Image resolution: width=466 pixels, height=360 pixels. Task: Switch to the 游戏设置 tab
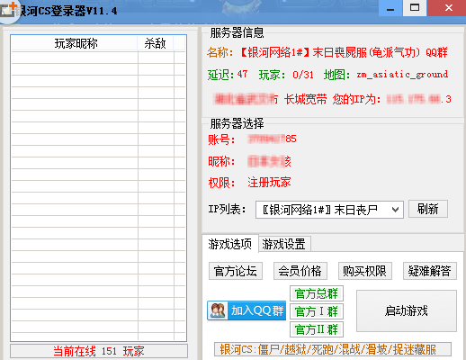[x=284, y=244]
